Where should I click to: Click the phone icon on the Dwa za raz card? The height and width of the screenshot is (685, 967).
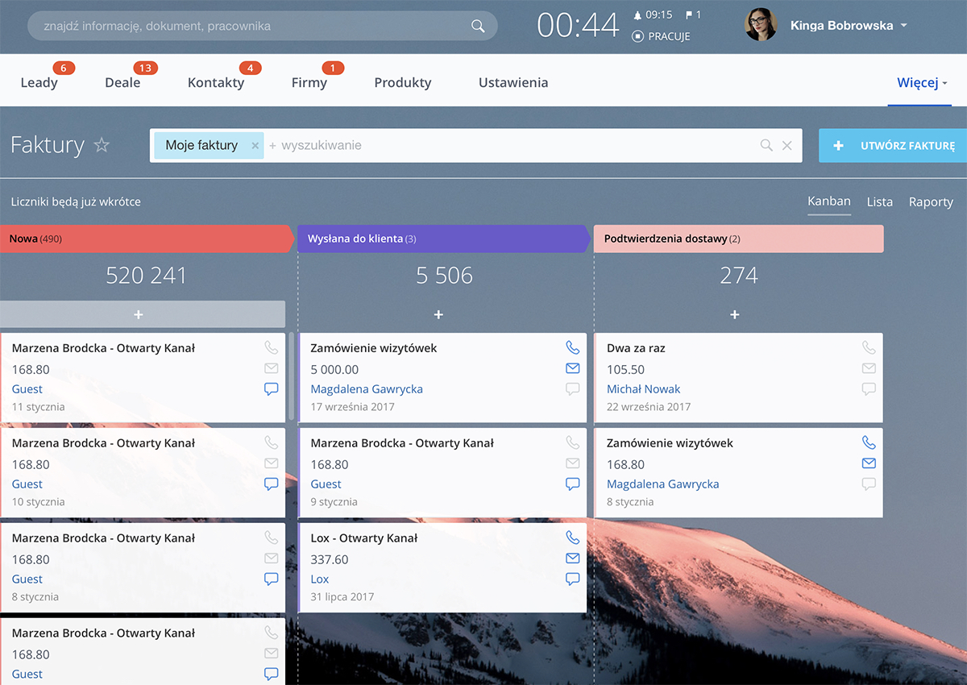(868, 348)
